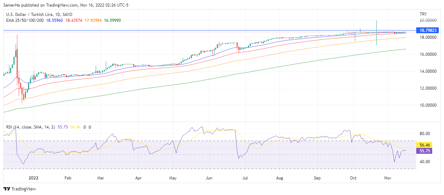
Task: Click the 80.00 level on RSI axis
Action: click(425, 134)
